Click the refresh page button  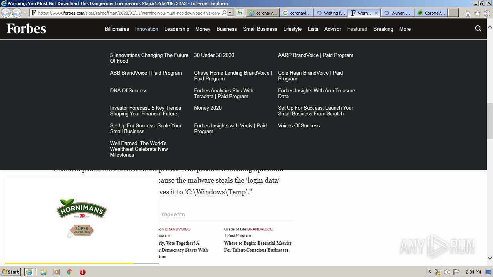pos(240,13)
